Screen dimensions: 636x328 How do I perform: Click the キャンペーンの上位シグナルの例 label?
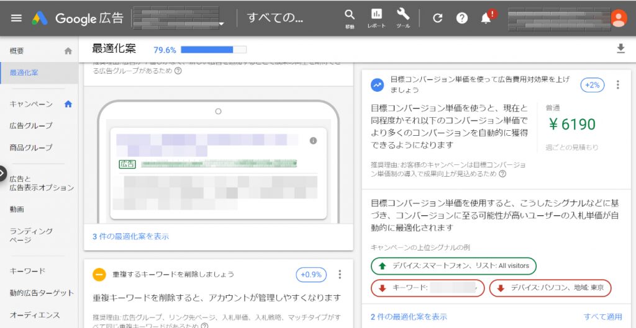coord(420,247)
